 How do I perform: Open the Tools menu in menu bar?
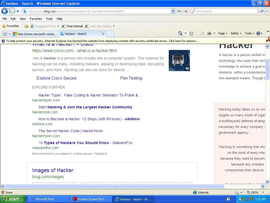point(49,19)
